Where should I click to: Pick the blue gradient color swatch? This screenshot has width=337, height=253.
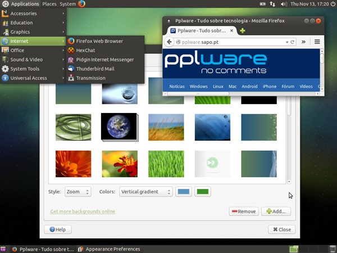(184, 192)
